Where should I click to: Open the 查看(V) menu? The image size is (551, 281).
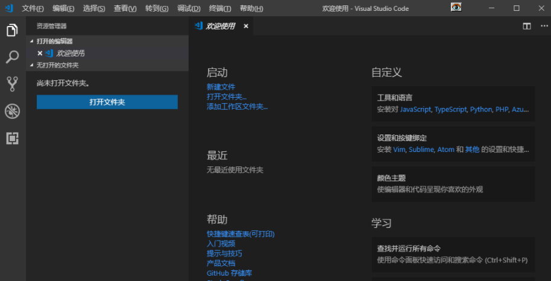[x=125, y=8]
